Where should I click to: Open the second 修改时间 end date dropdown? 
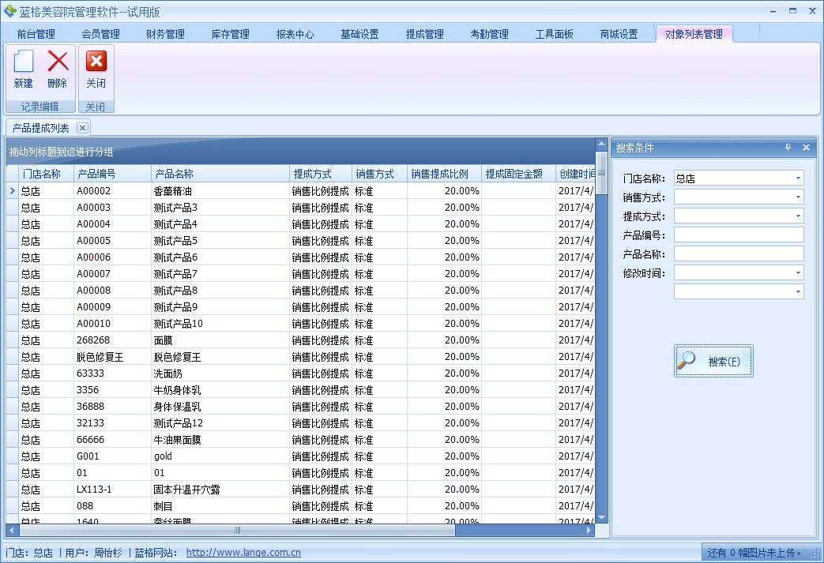[x=798, y=291]
